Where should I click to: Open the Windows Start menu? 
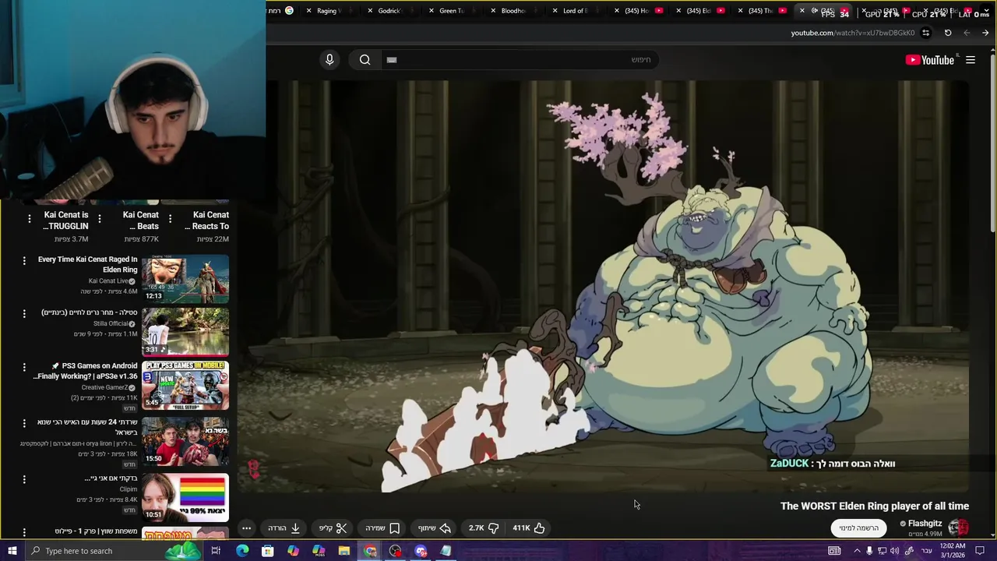(12, 551)
